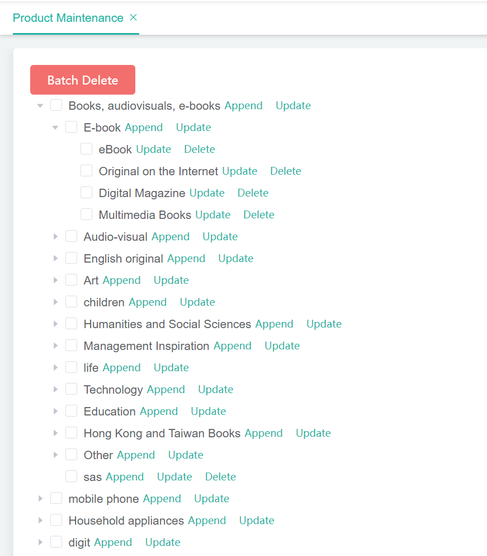Check the sas checkbox
487x556 pixels.
71,476
